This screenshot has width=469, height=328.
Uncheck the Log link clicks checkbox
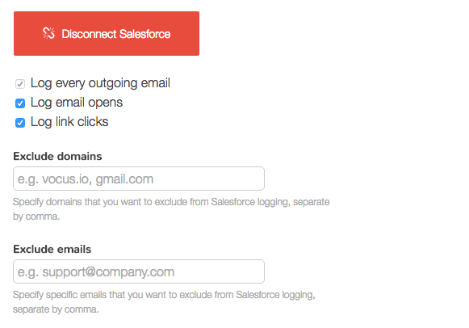tap(20, 123)
